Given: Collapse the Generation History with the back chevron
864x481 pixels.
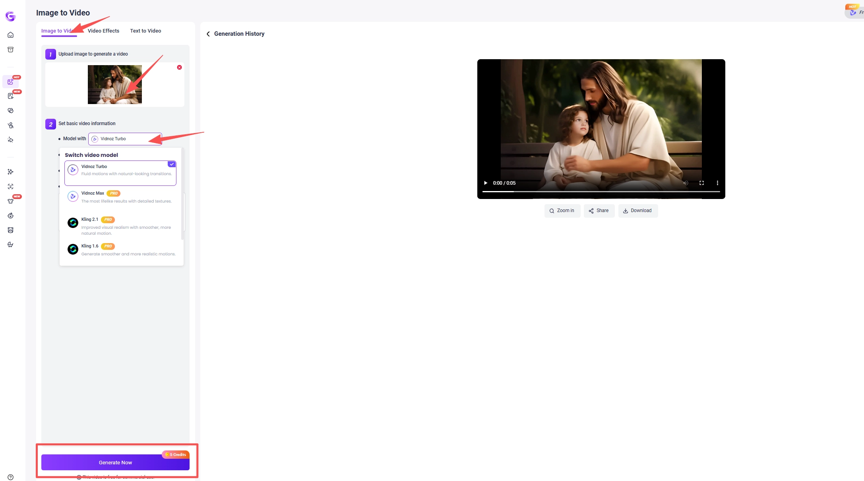Looking at the screenshot, I should click(208, 34).
